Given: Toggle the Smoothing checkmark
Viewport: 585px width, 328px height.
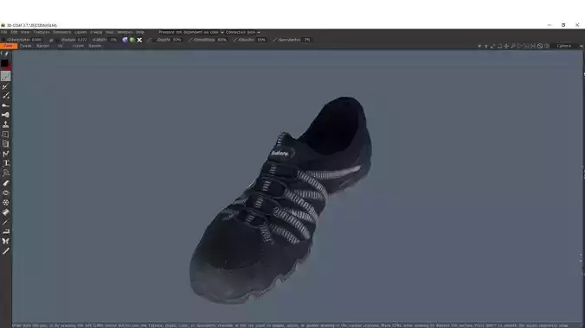Looking at the screenshot, I should [x=190, y=40].
